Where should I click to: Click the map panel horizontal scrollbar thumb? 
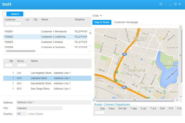pyautogui.click(x=135, y=100)
